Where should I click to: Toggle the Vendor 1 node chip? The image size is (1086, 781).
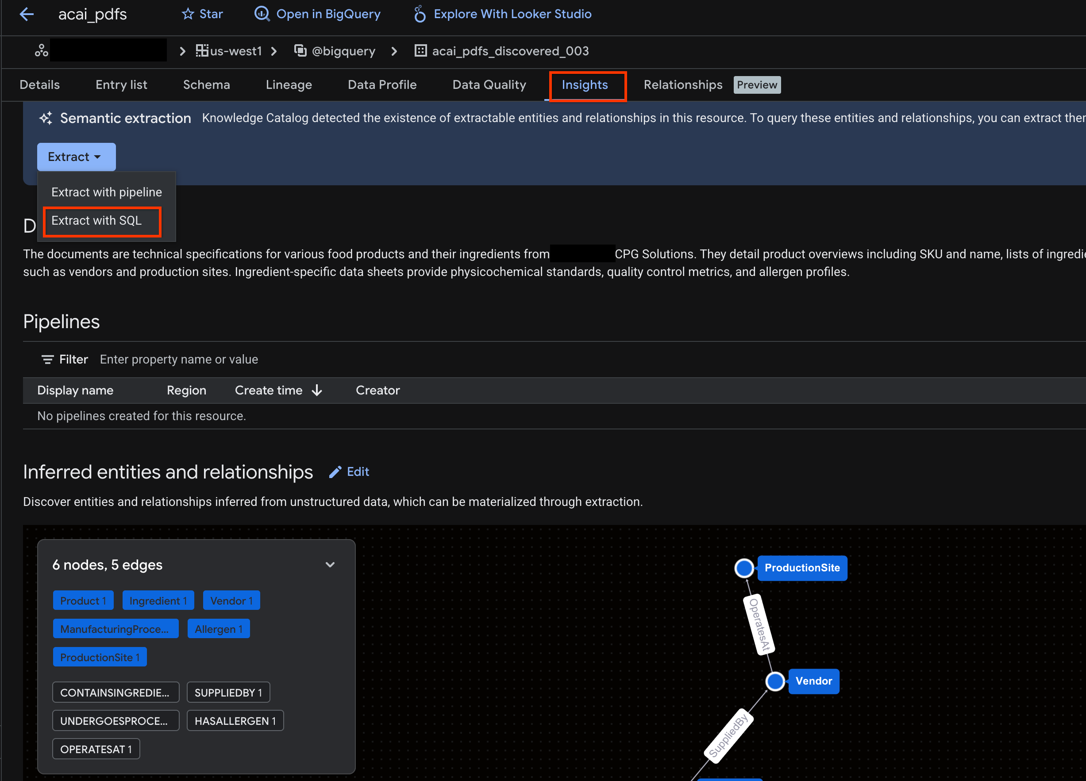click(231, 600)
